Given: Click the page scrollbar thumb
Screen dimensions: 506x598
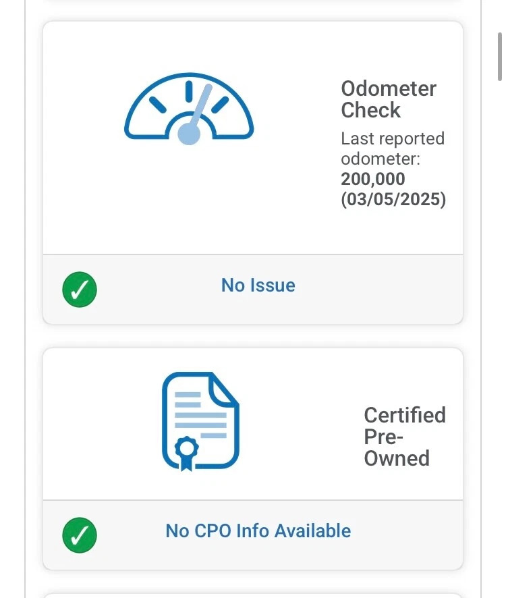Looking at the screenshot, I should (500, 57).
